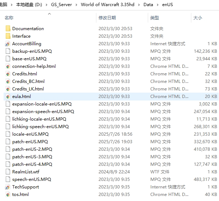Select the eula.html Chrome icon

click(x=8, y=97)
